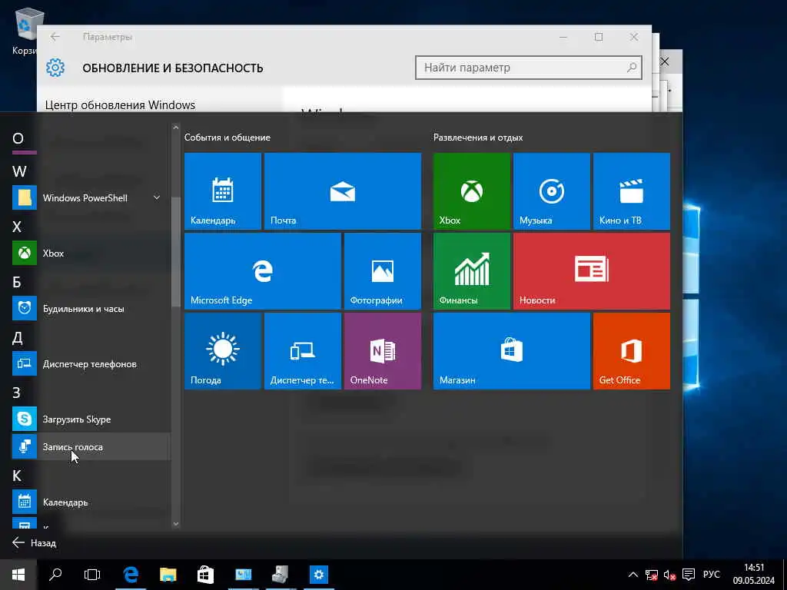Open the Фотографии tile
This screenshot has width=787, height=590.
click(x=383, y=271)
